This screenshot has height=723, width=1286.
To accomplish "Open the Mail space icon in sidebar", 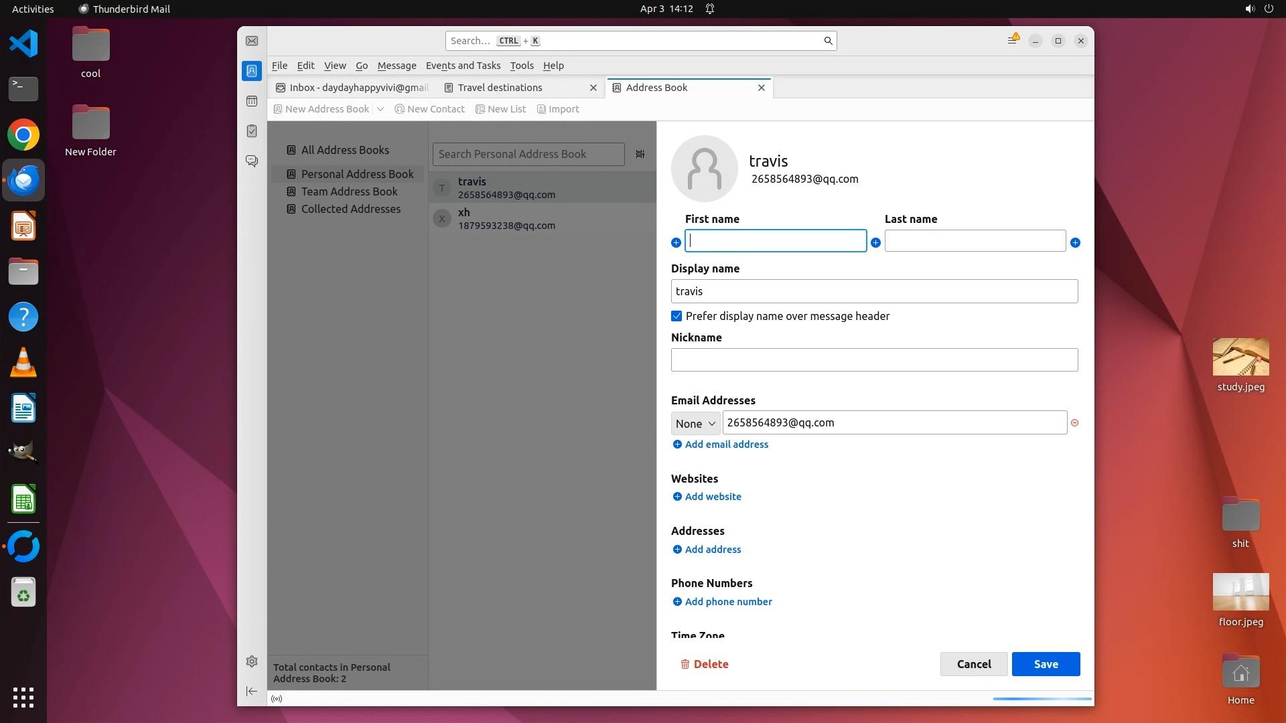I will 252,41.
